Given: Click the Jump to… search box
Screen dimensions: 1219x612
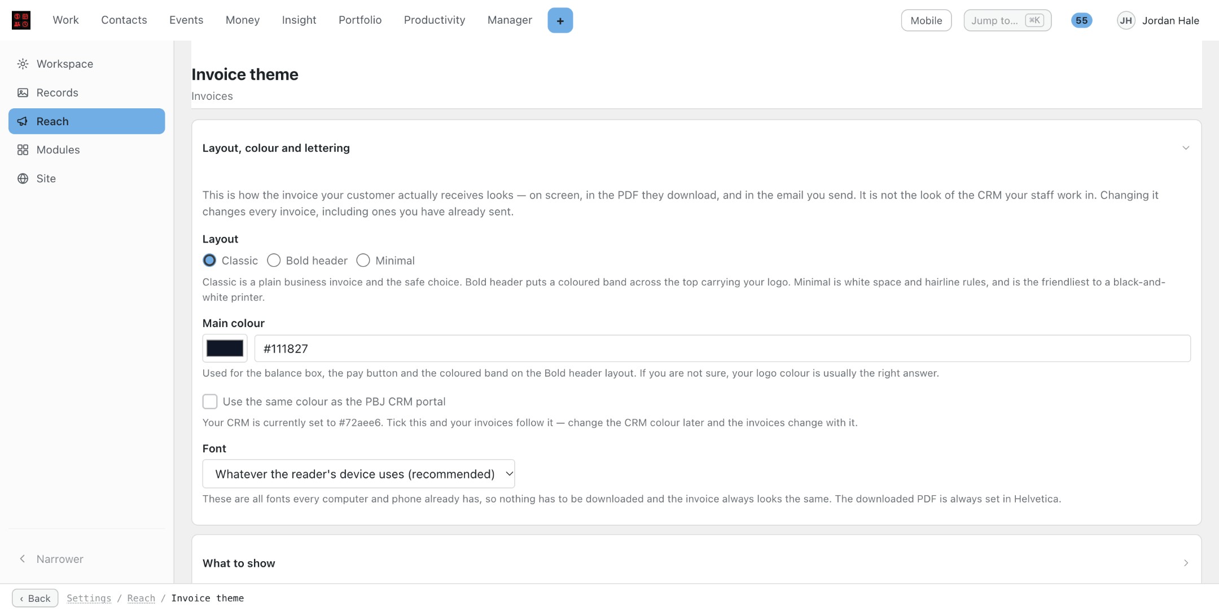Looking at the screenshot, I should 1007,20.
